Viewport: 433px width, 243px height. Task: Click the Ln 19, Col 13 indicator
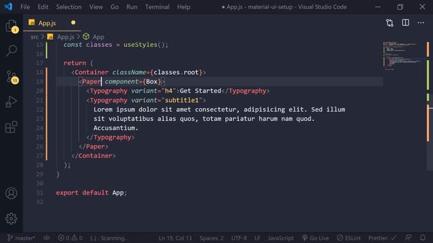click(175, 238)
